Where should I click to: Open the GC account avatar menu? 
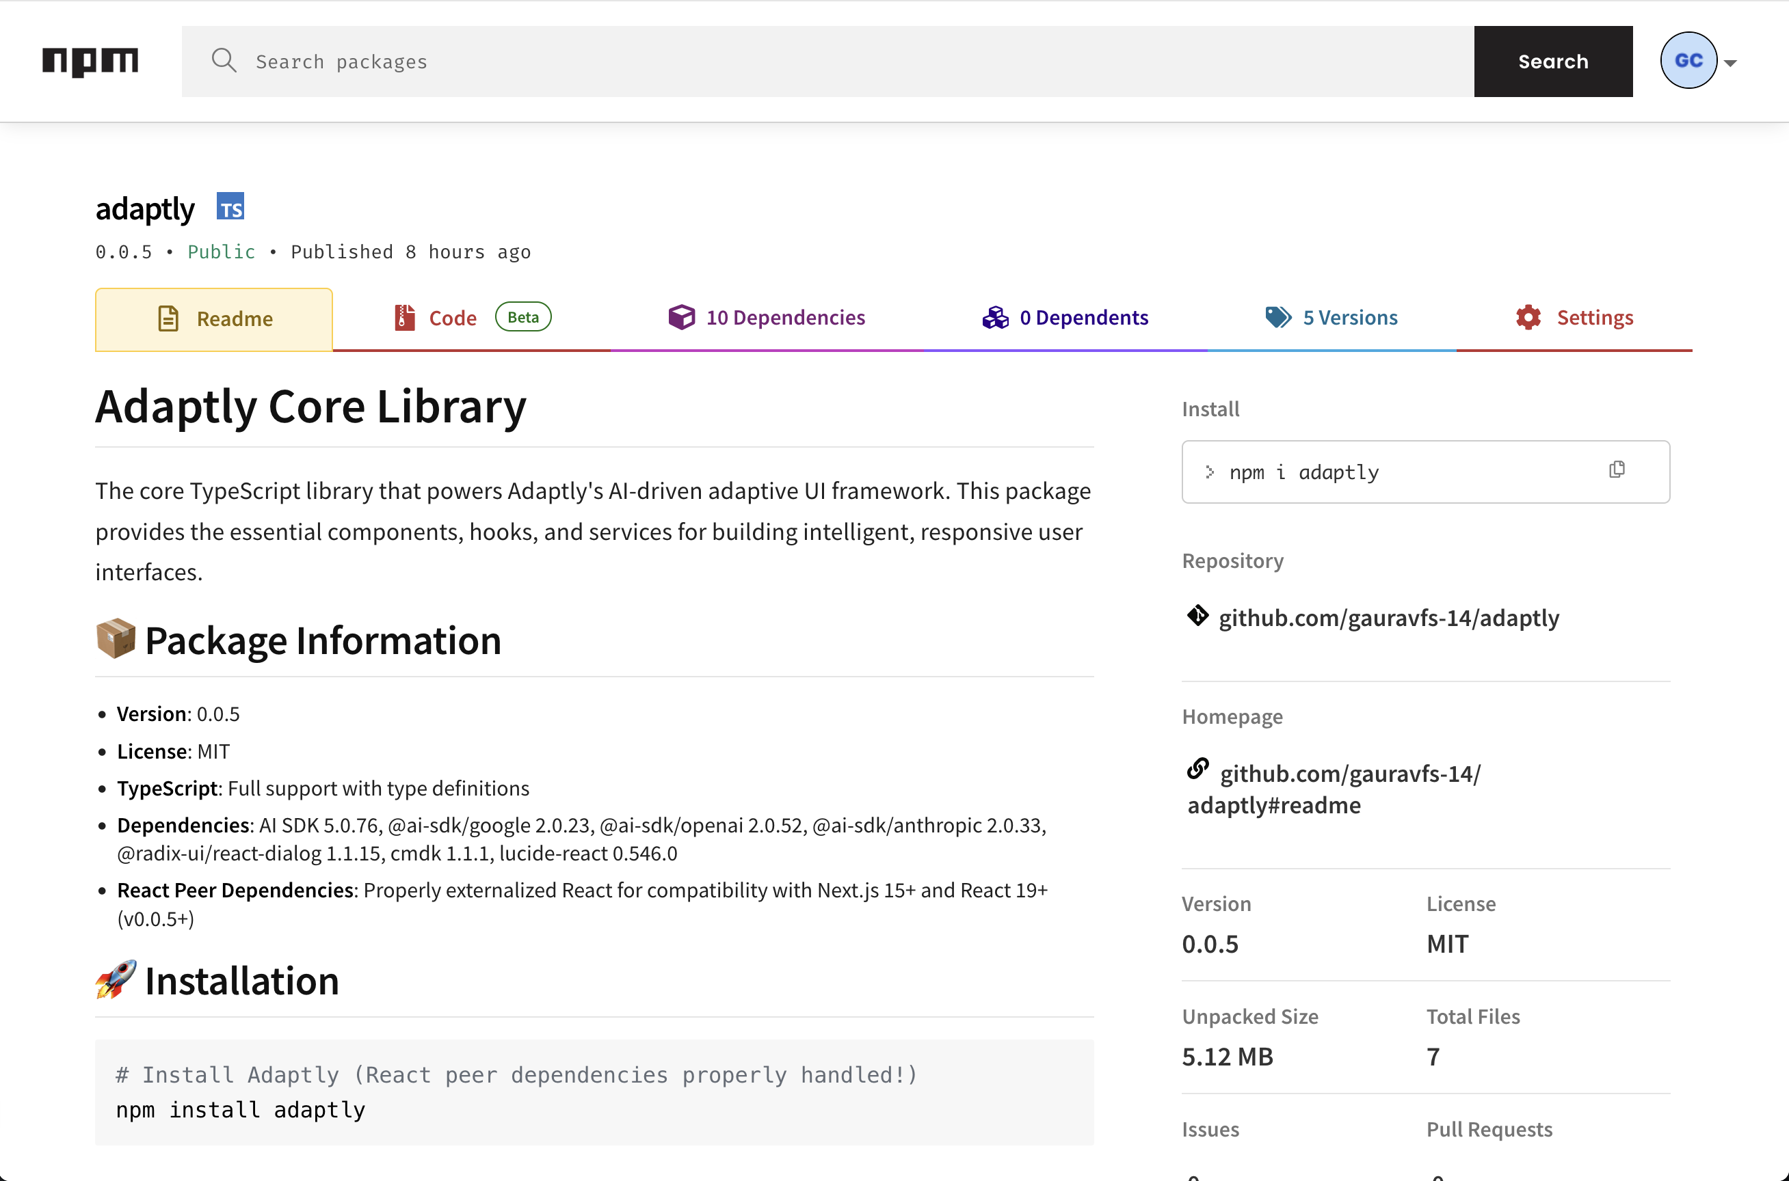pos(1688,61)
